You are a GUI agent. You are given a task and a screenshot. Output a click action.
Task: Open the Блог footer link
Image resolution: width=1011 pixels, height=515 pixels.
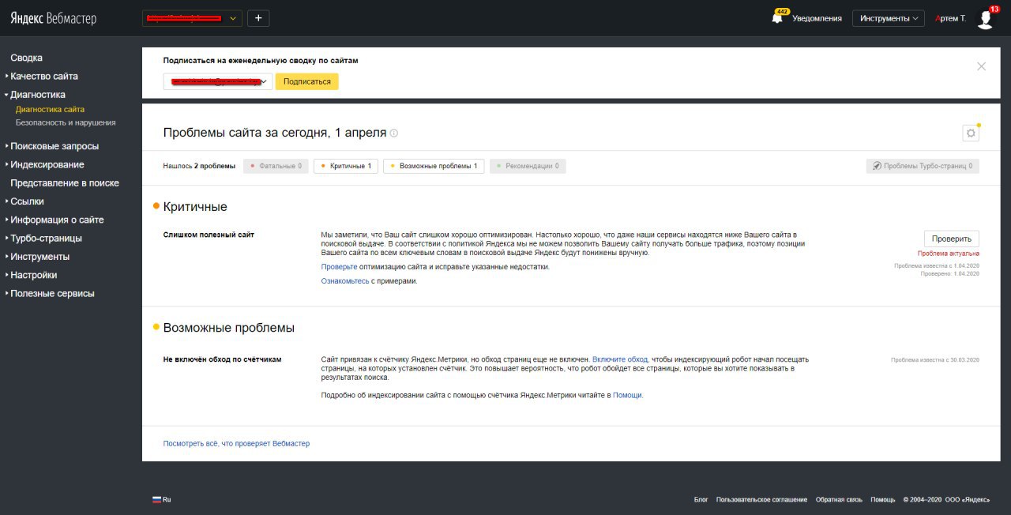701,500
